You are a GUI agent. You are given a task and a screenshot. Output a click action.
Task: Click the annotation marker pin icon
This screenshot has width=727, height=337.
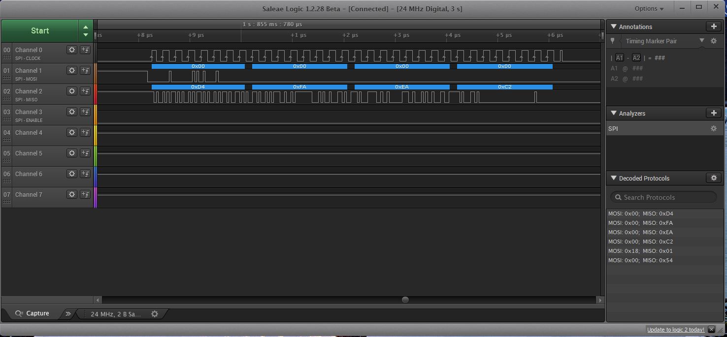point(613,41)
